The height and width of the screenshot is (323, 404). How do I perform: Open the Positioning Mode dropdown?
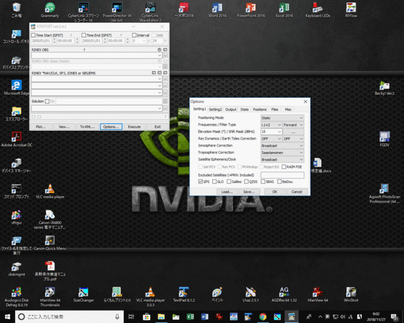tap(282, 118)
